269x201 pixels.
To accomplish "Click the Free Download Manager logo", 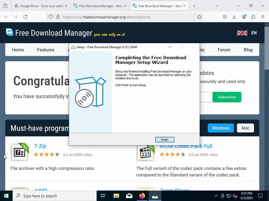I will tap(49, 33).
